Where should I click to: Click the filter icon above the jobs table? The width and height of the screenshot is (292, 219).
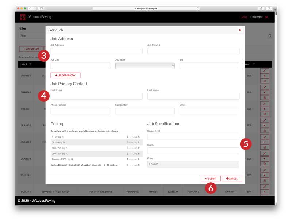coord(269,36)
